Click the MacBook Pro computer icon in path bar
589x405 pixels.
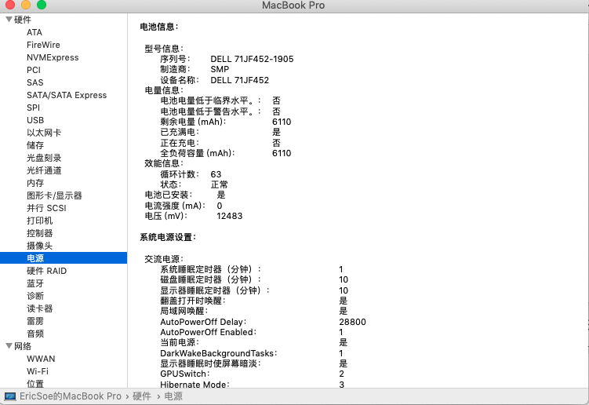pos(10,396)
